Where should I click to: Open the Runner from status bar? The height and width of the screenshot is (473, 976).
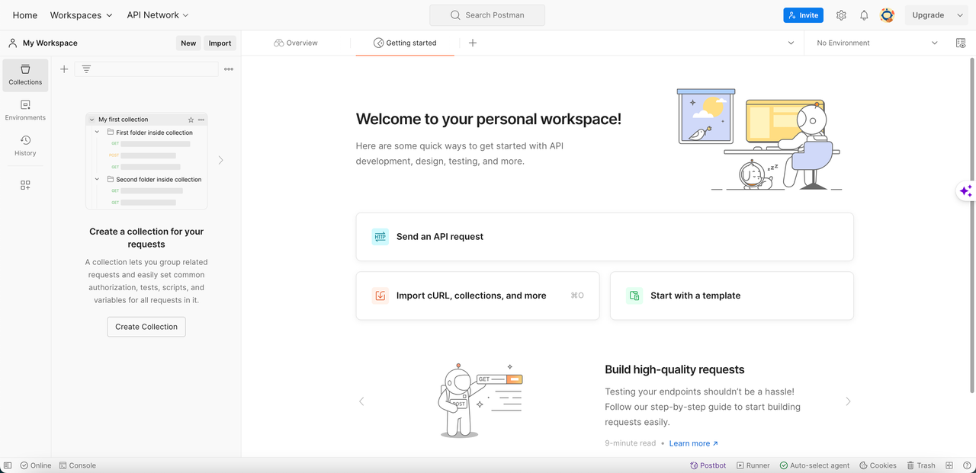[x=753, y=465]
